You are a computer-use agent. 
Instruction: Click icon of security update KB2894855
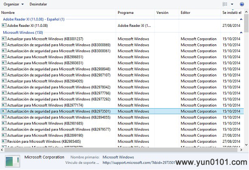[4, 117]
